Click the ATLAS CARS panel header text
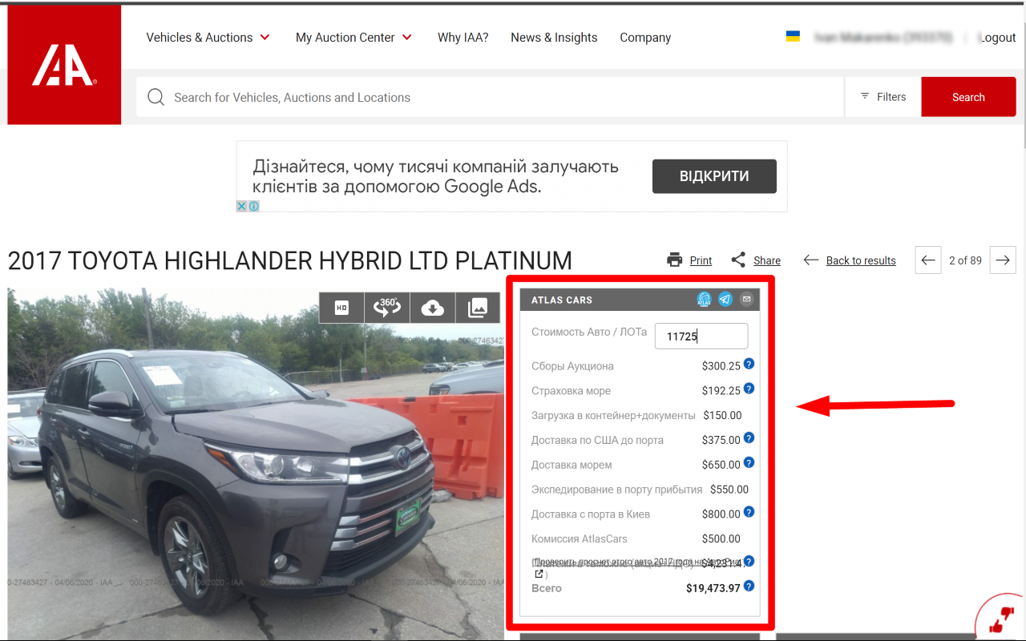1026x641 pixels. point(562,300)
